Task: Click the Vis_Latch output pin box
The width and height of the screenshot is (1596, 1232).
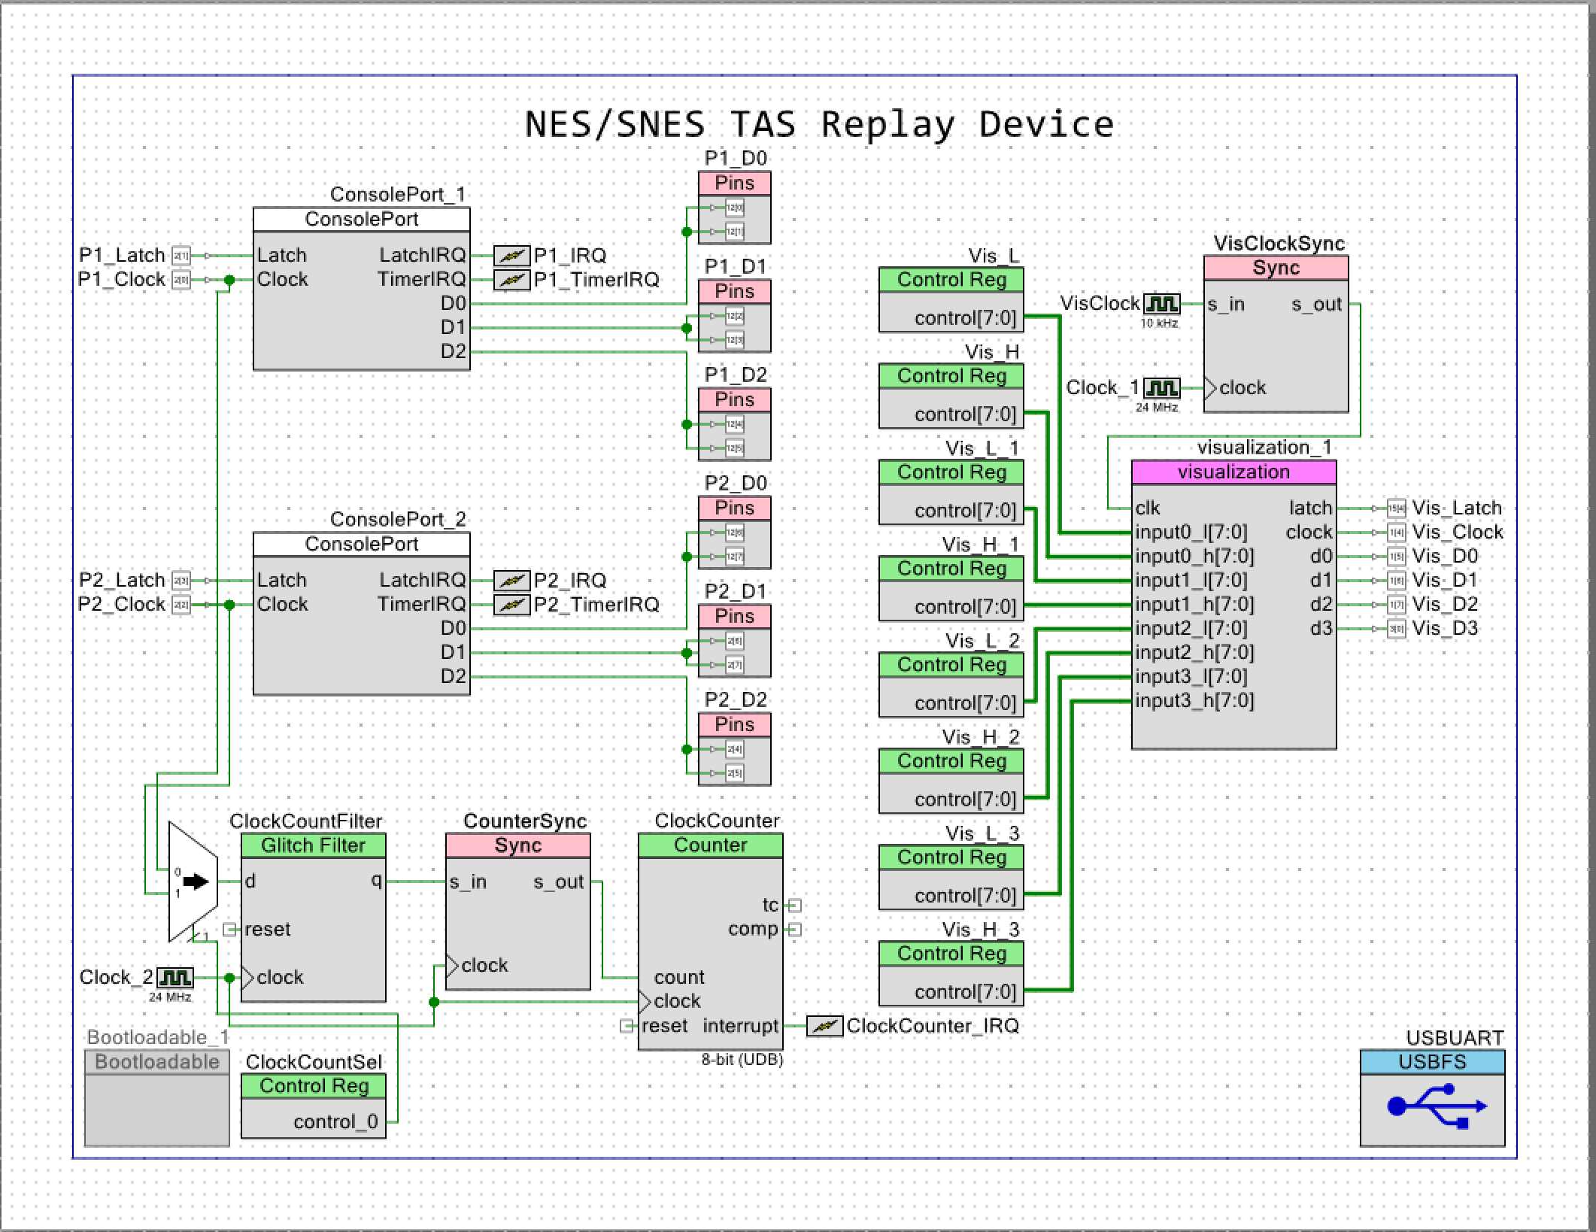Action: 1396,508
